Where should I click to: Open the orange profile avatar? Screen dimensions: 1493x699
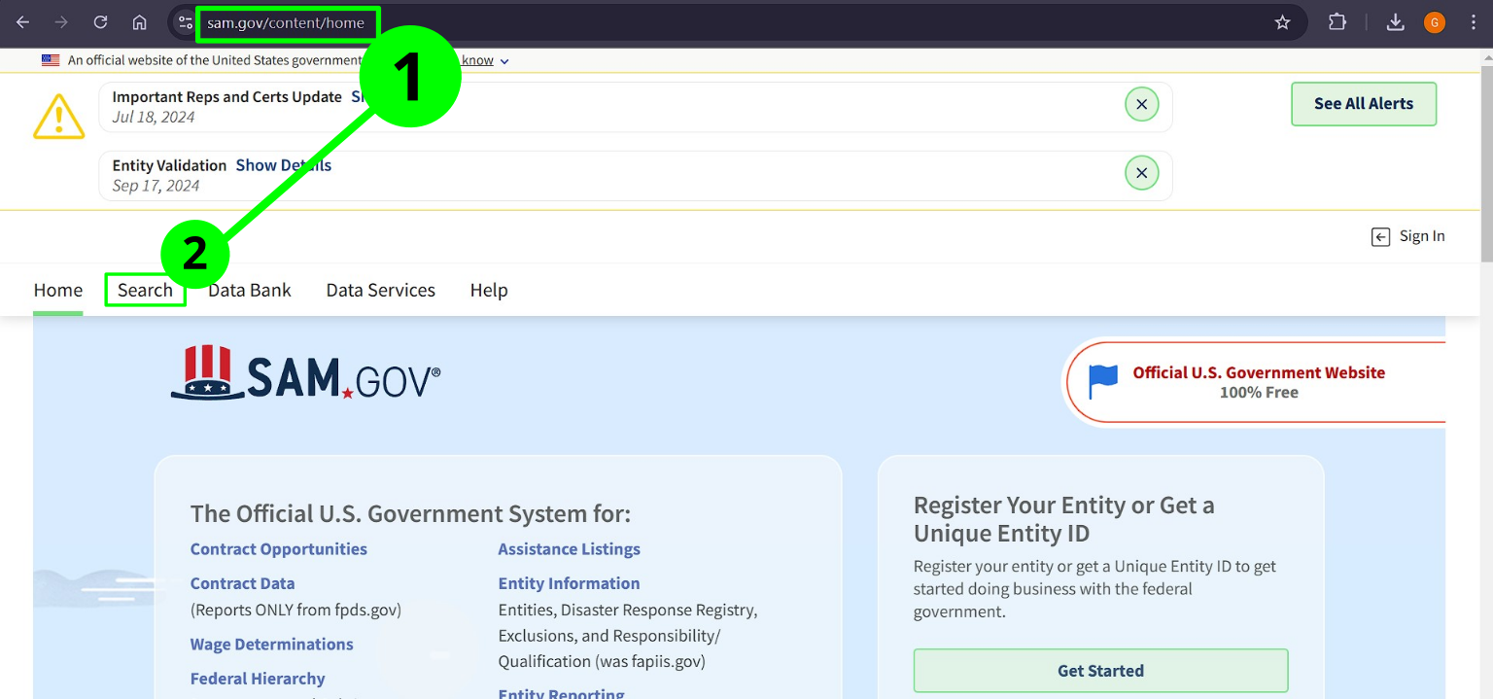coord(1434,22)
